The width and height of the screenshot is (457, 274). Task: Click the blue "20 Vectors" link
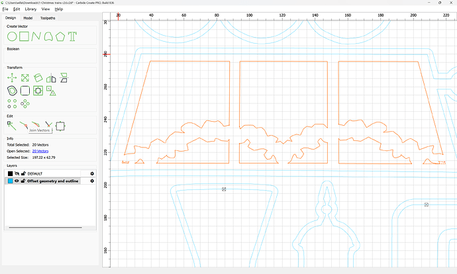pos(41,151)
